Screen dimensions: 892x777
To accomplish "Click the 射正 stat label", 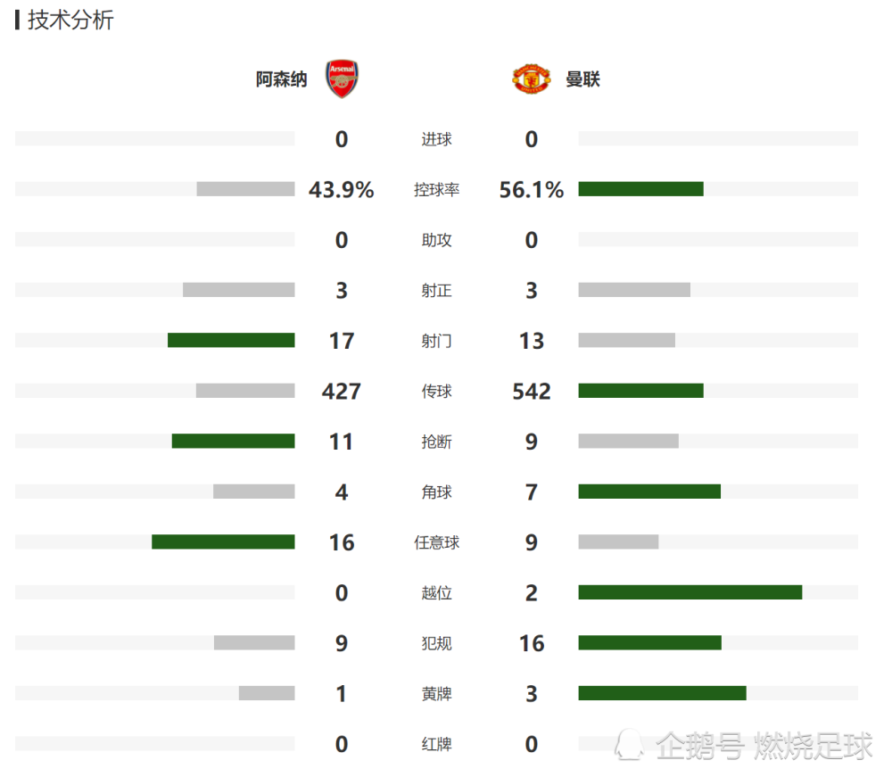I will [436, 291].
